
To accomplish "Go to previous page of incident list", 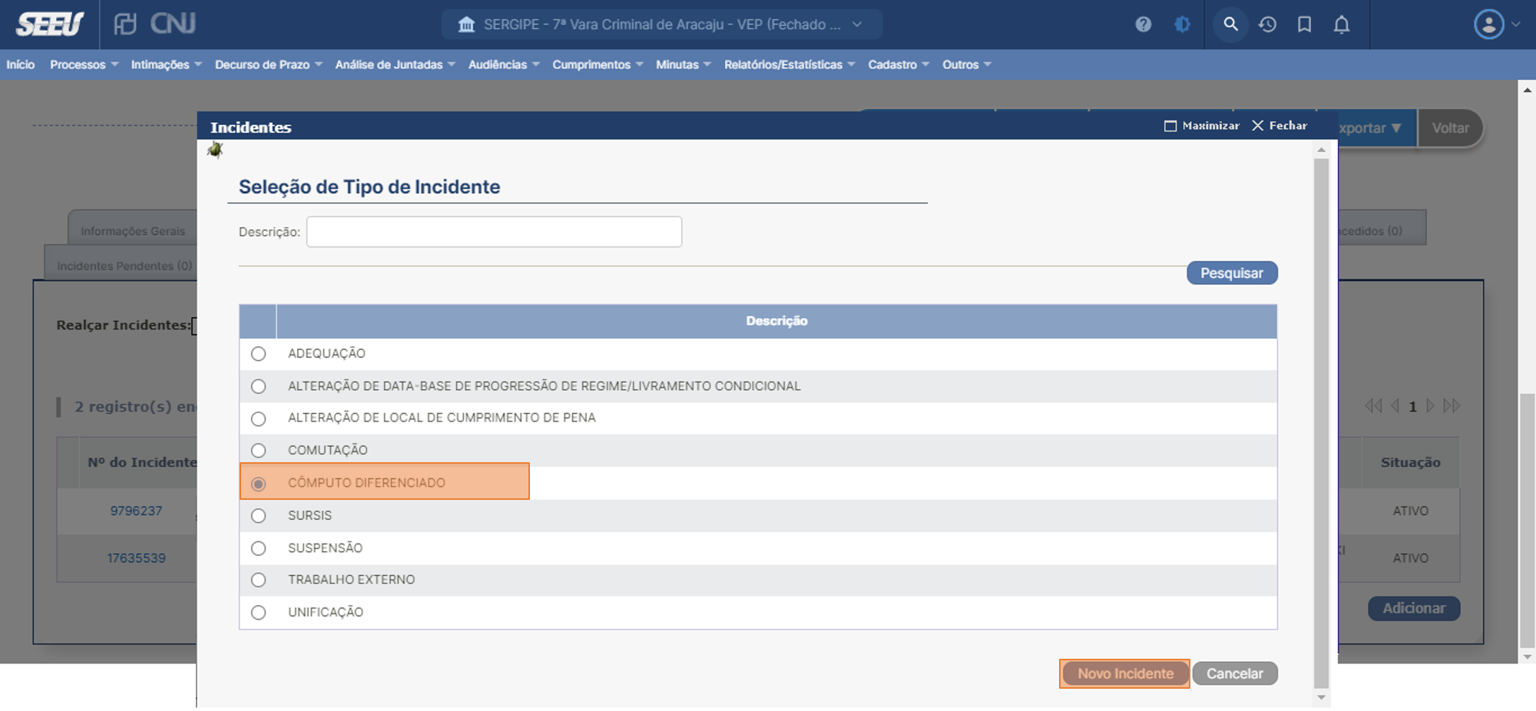I will tap(1395, 405).
